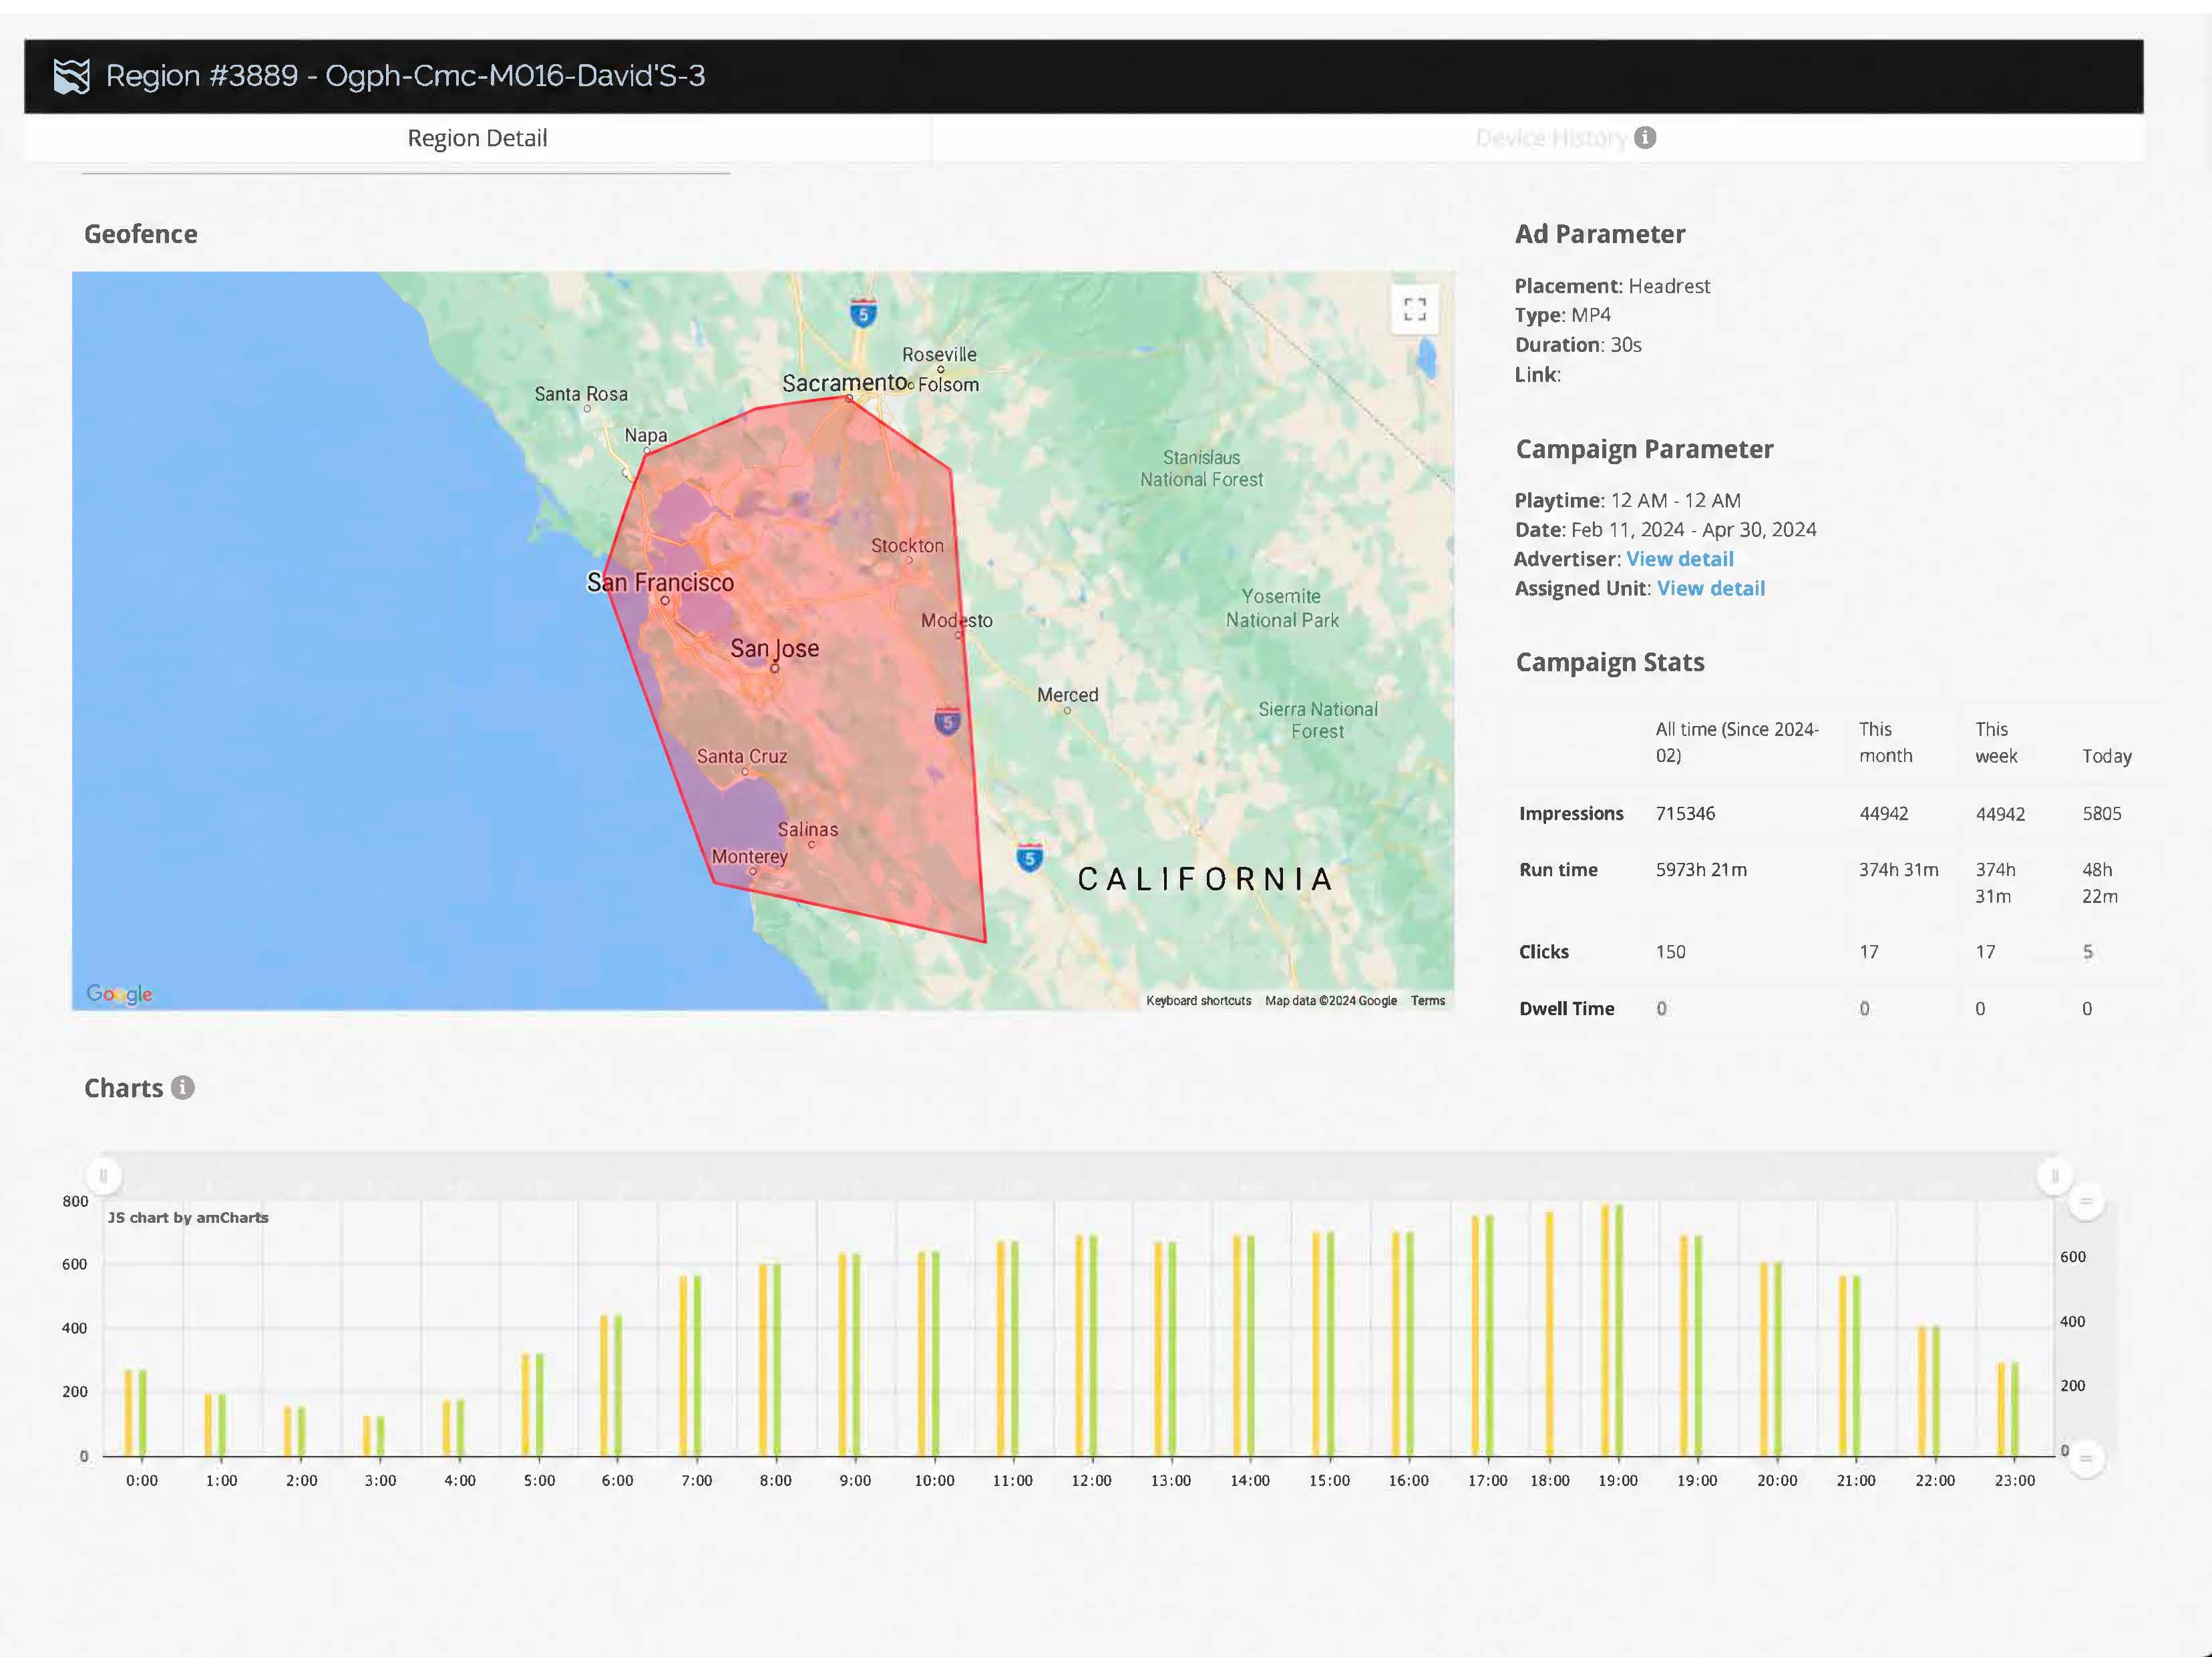This screenshot has height=1657, width=2212.
Task: Switch to the Region Detail tab
Action: point(477,138)
